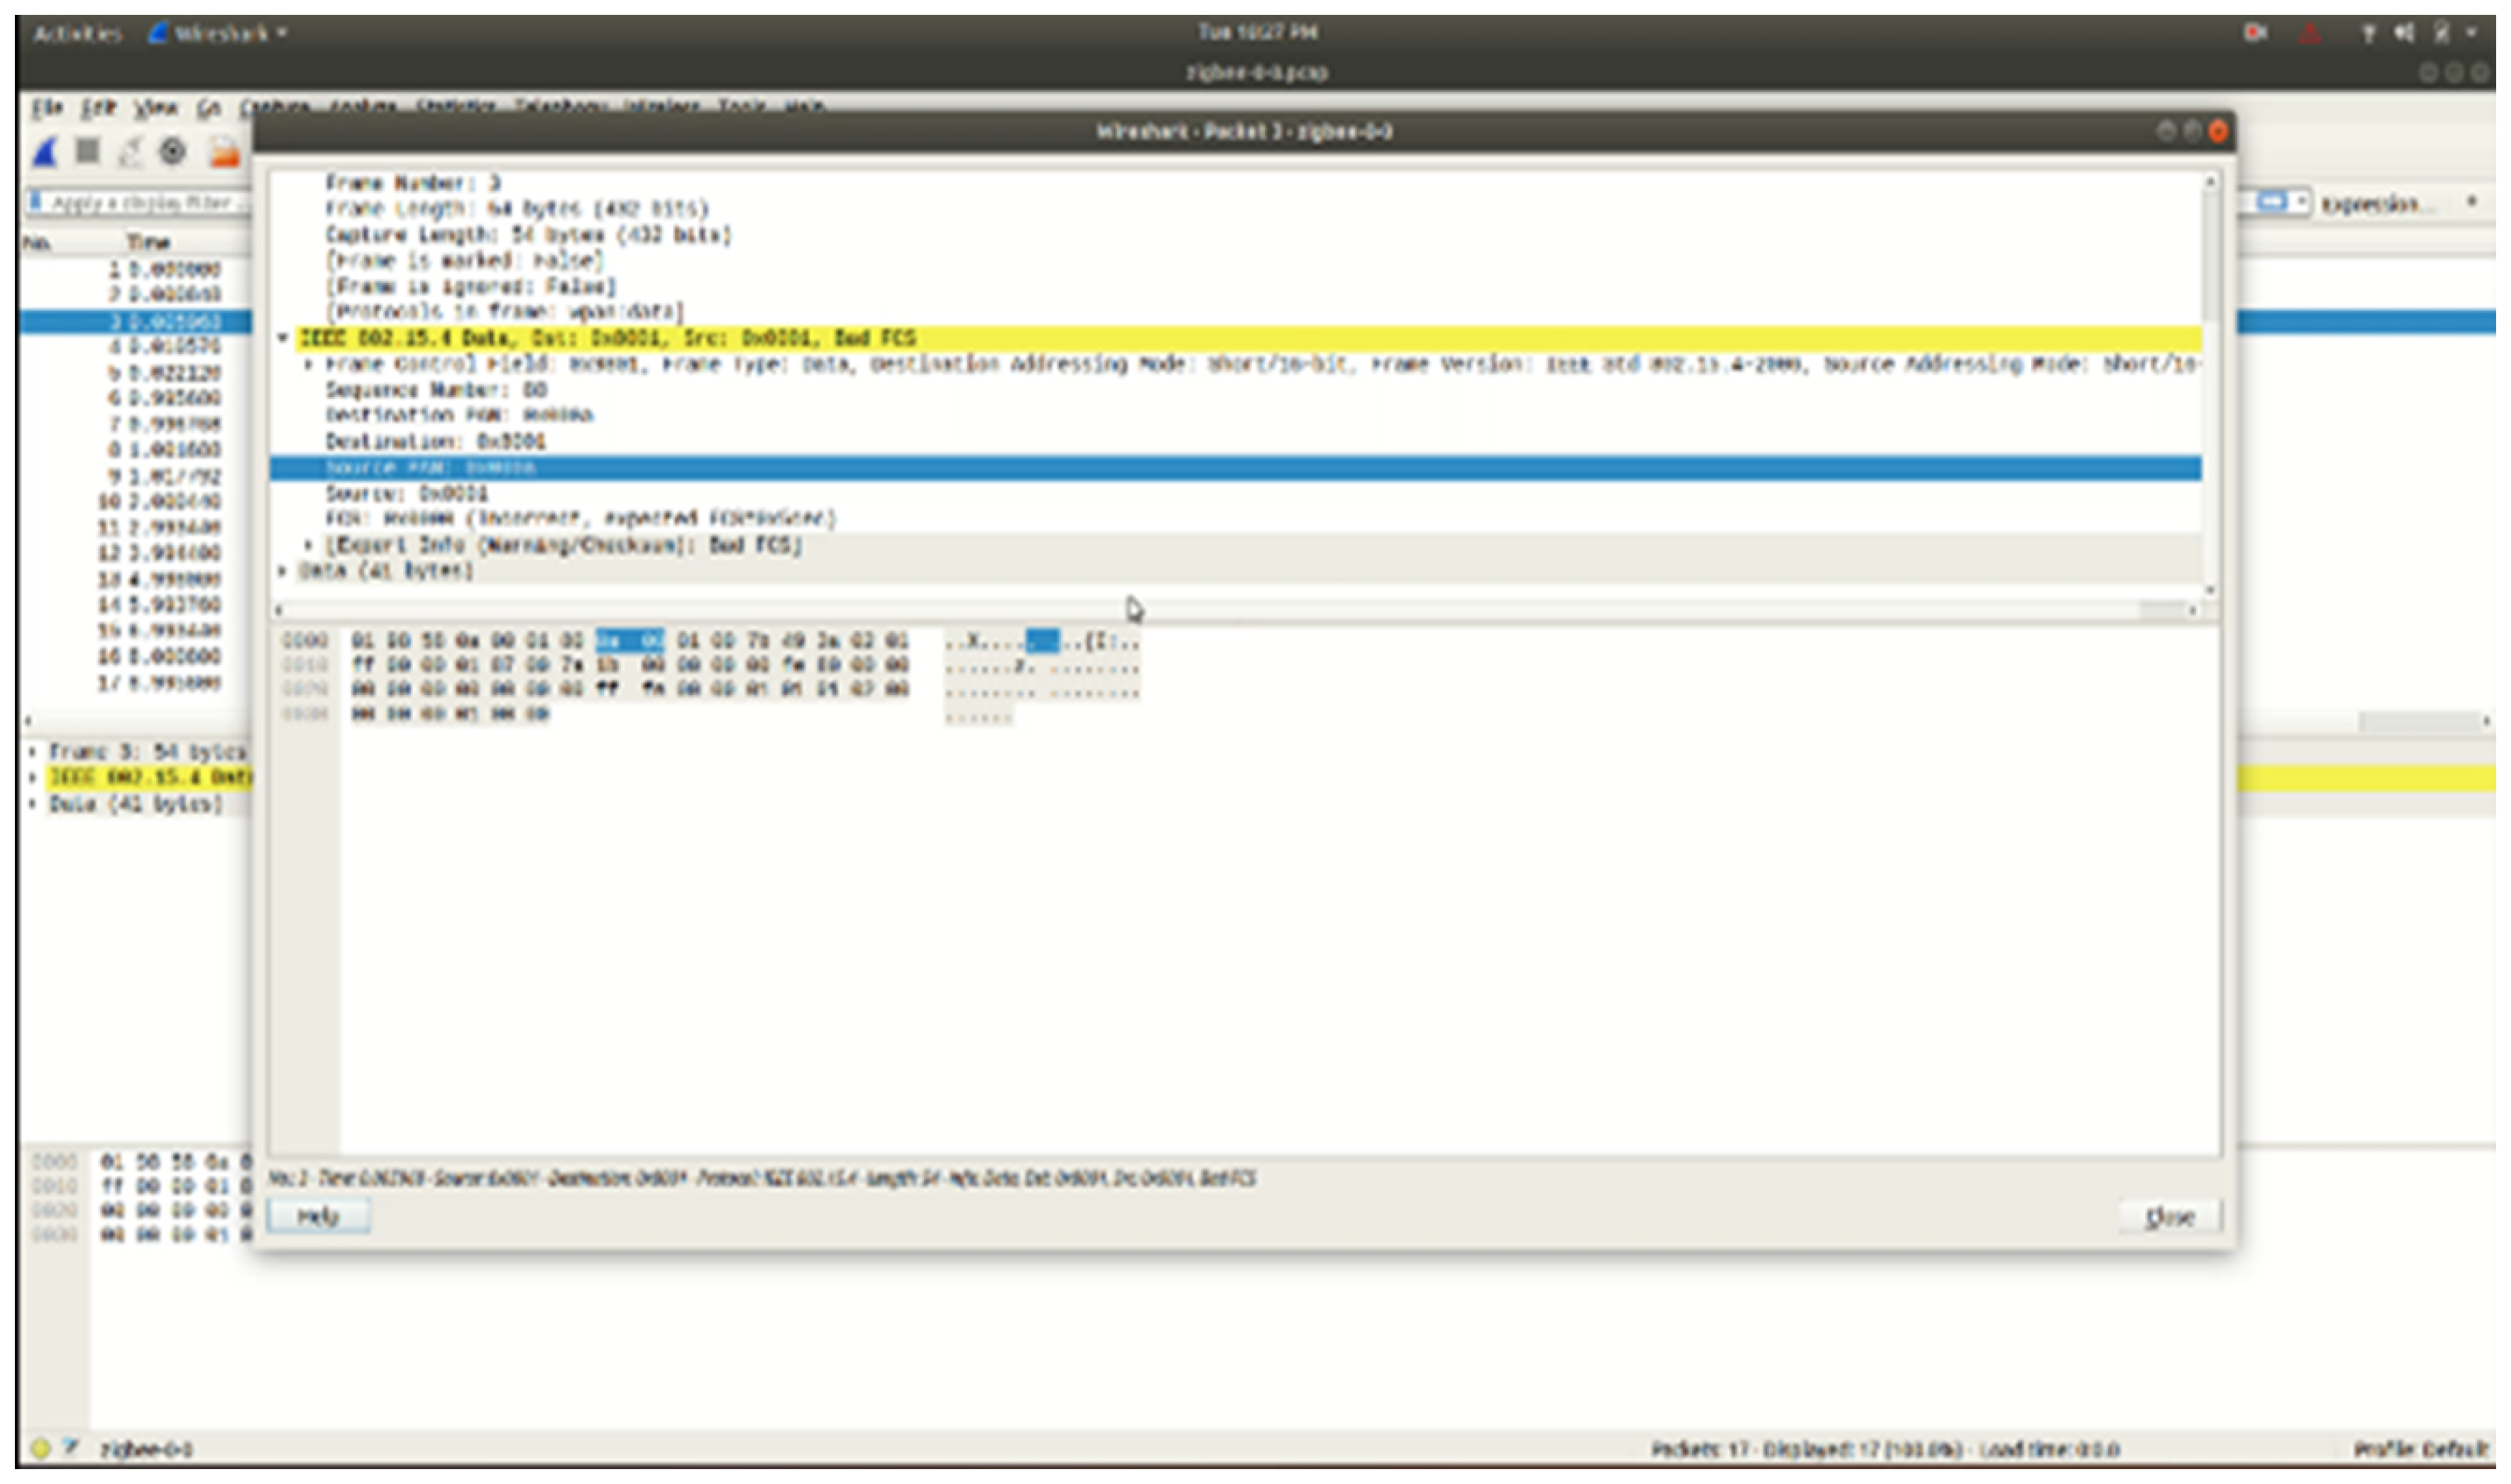
Task: Click the stop capture square icon
Action: click(x=88, y=151)
